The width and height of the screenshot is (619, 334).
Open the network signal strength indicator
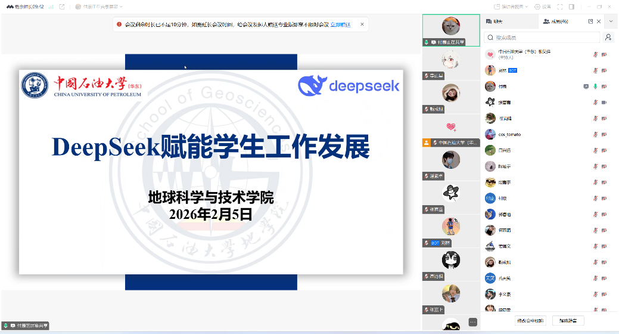pos(51,7)
